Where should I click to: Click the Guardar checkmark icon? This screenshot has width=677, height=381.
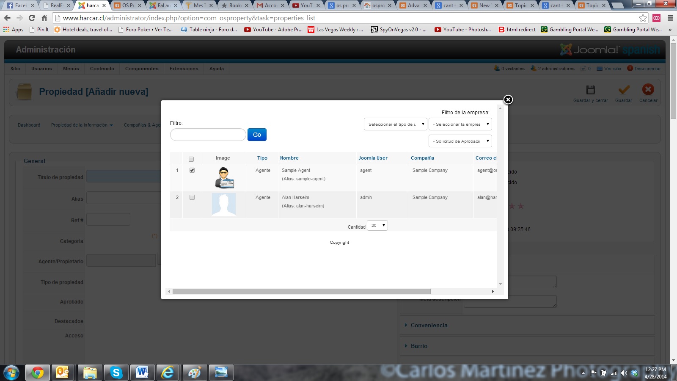click(624, 90)
